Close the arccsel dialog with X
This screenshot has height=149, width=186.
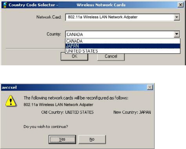click(x=150, y=87)
